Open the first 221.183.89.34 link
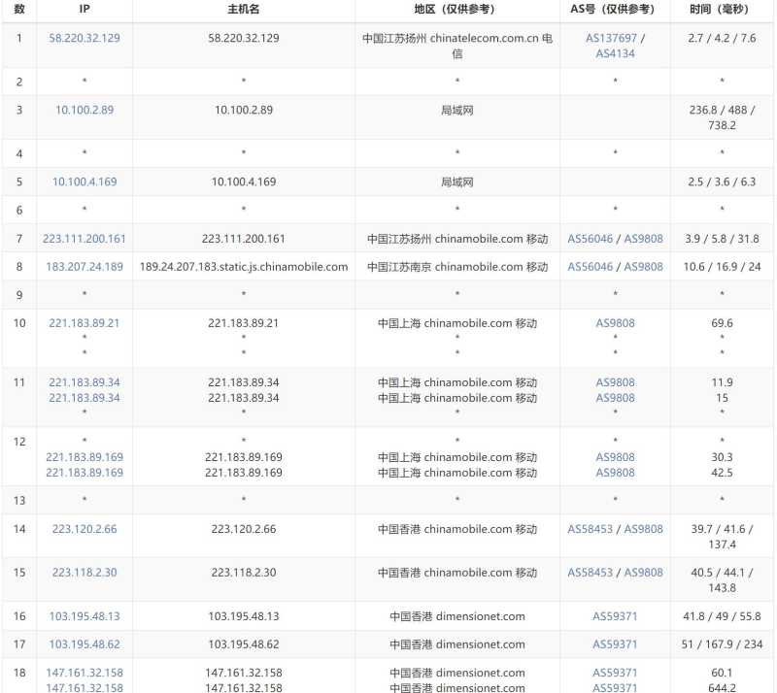777x693 pixels. tap(84, 383)
